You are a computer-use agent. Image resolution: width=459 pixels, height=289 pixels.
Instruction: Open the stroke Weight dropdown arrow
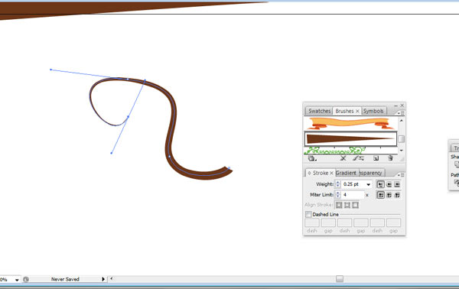(368, 184)
